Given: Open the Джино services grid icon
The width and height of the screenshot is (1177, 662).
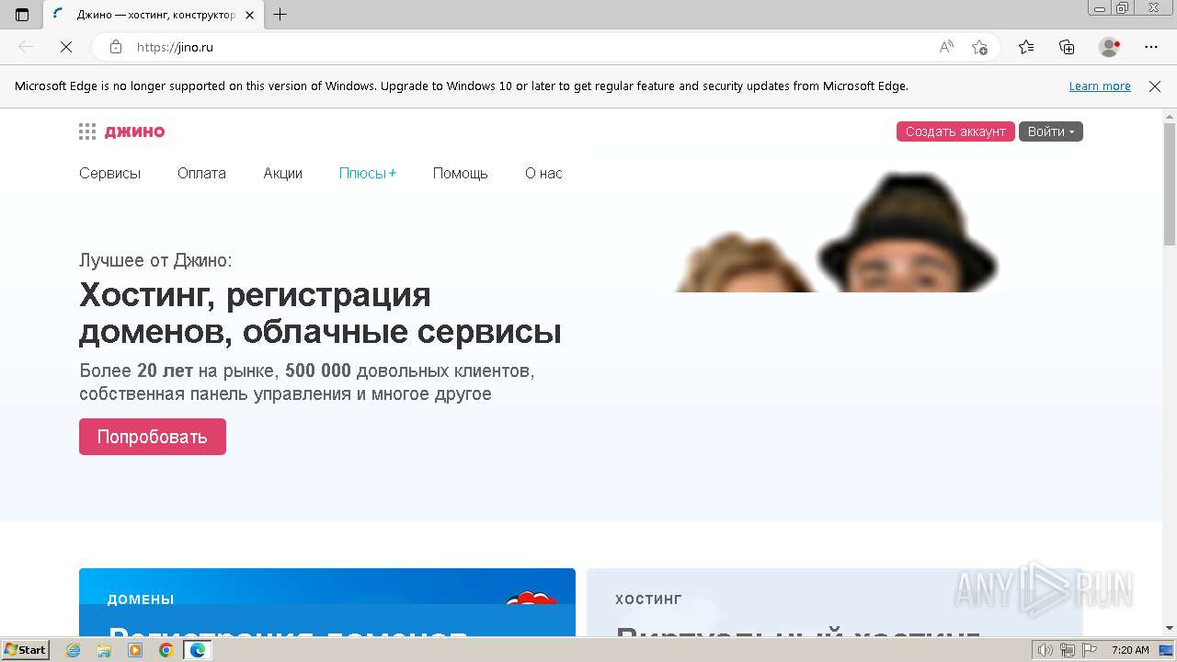Looking at the screenshot, I should tap(87, 131).
